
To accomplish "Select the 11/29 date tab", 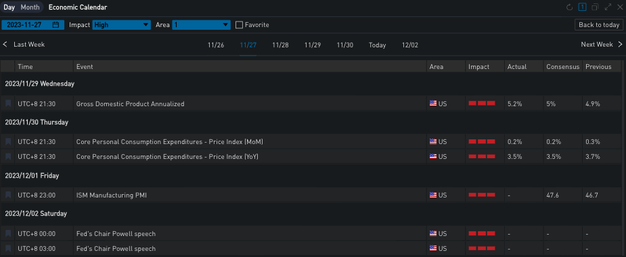I will tap(313, 45).
